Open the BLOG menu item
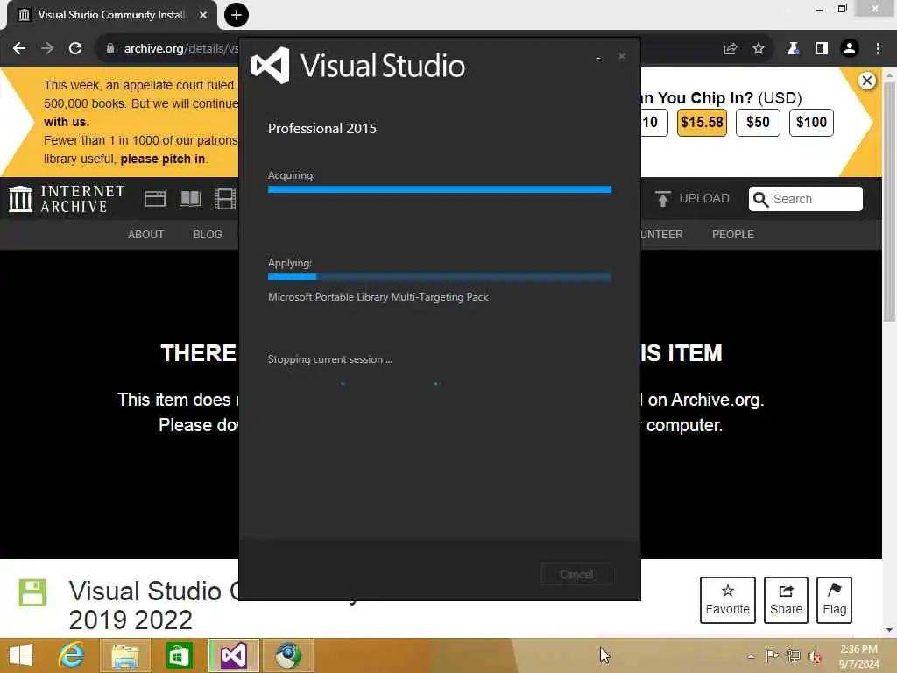Viewport: 897px width, 673px height. [x=208, y=235]
